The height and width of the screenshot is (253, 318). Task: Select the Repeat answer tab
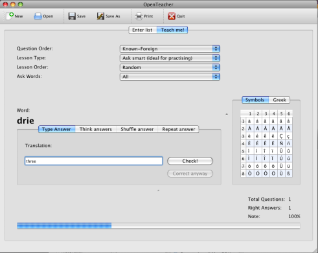point(179,129)
